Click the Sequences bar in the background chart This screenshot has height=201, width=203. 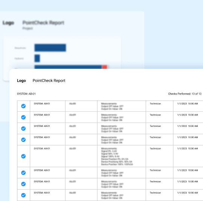50,48
